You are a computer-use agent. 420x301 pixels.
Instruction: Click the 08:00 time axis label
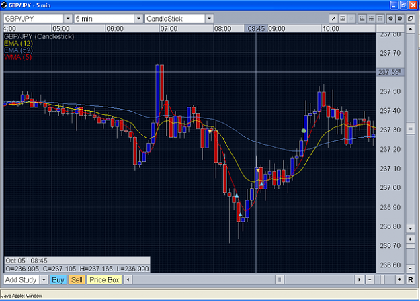222,29
